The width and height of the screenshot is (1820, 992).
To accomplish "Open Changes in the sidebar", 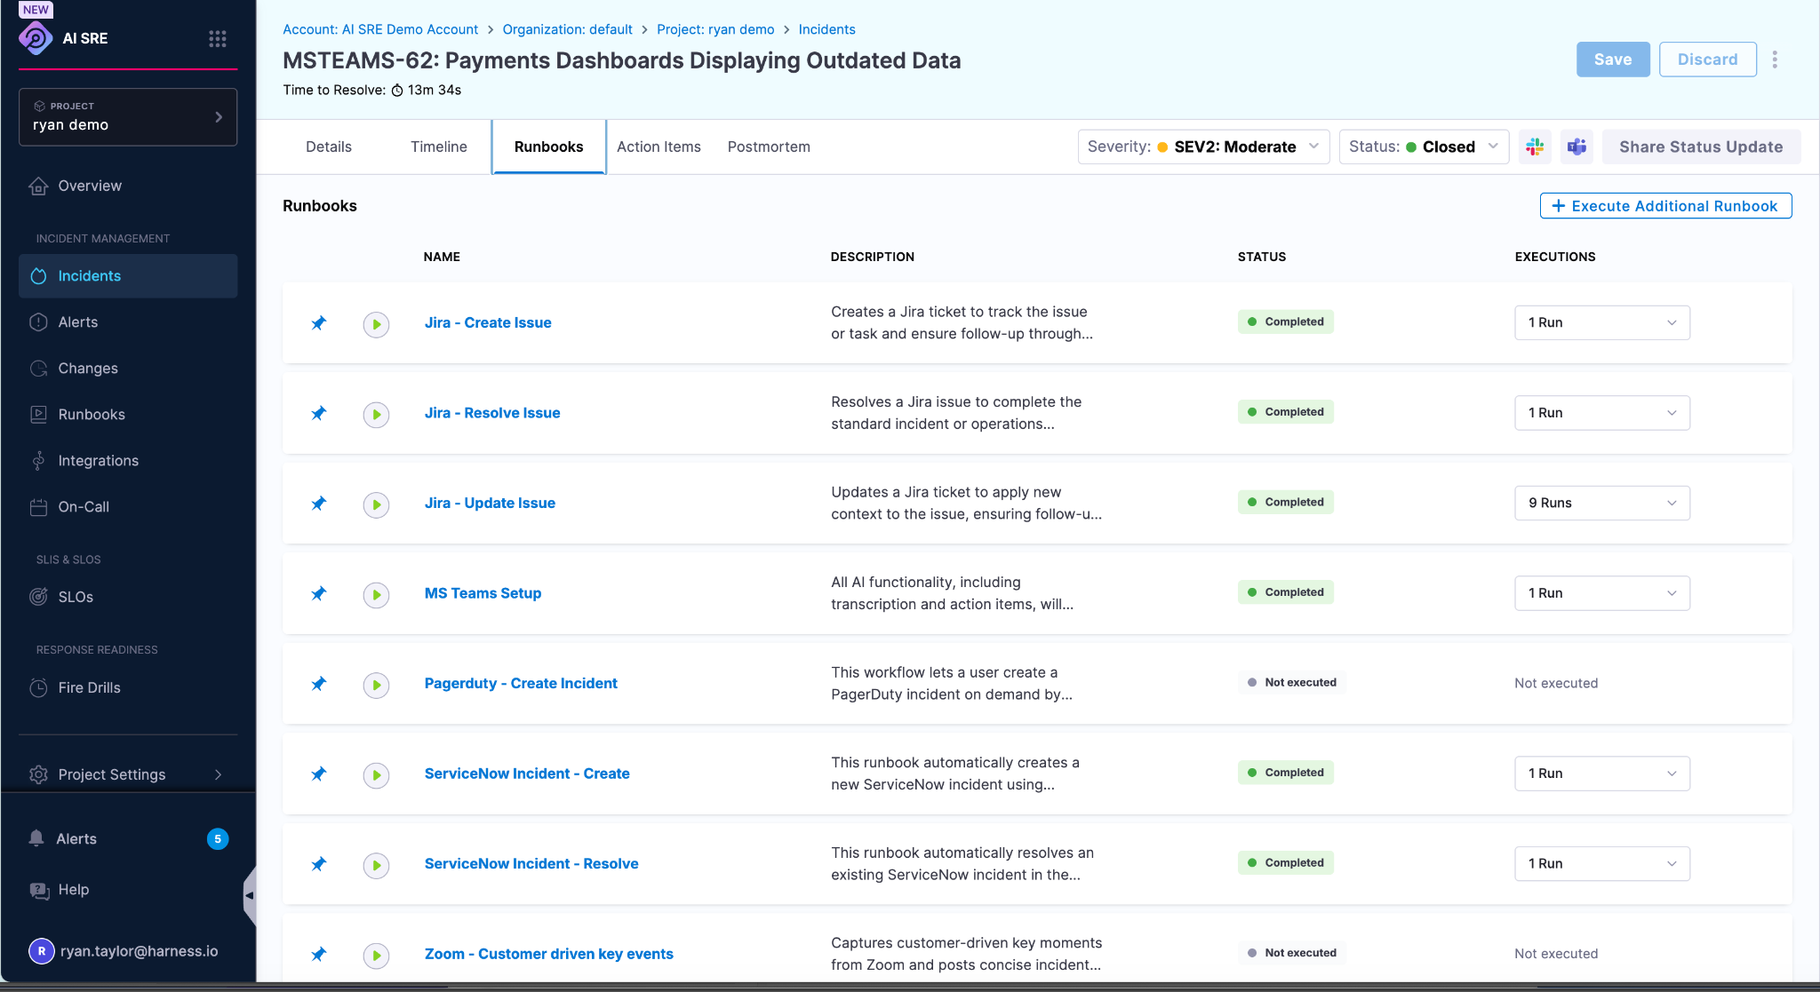I will click(x=128, y=369).
